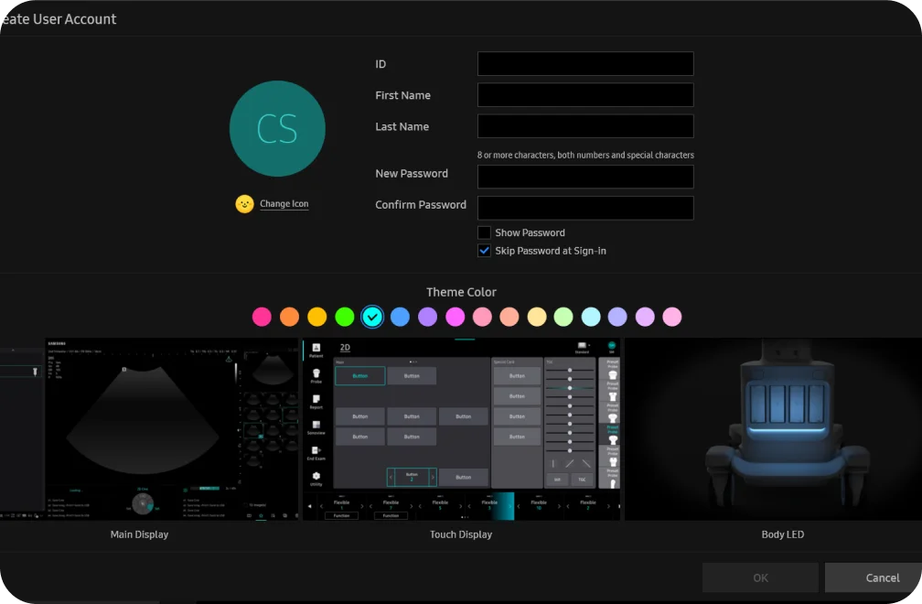The width and height of the screenshot is (922, 604).
Task: Pick the last light pink theme swatch
Action: tap(672, 317)
